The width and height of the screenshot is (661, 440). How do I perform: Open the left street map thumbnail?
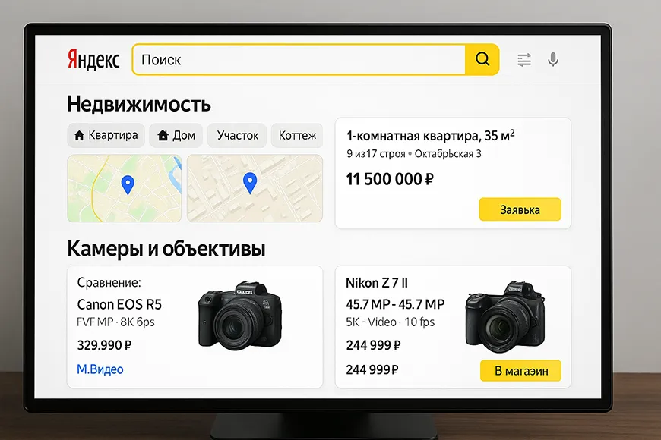point(125,188)
